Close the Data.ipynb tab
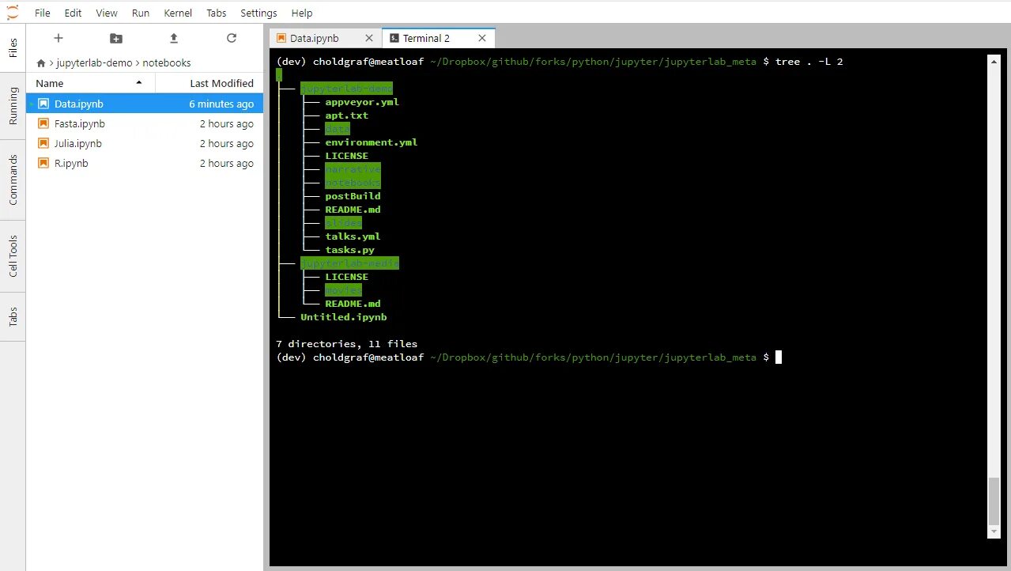The image size is (1011, 571). click(369, 38)
